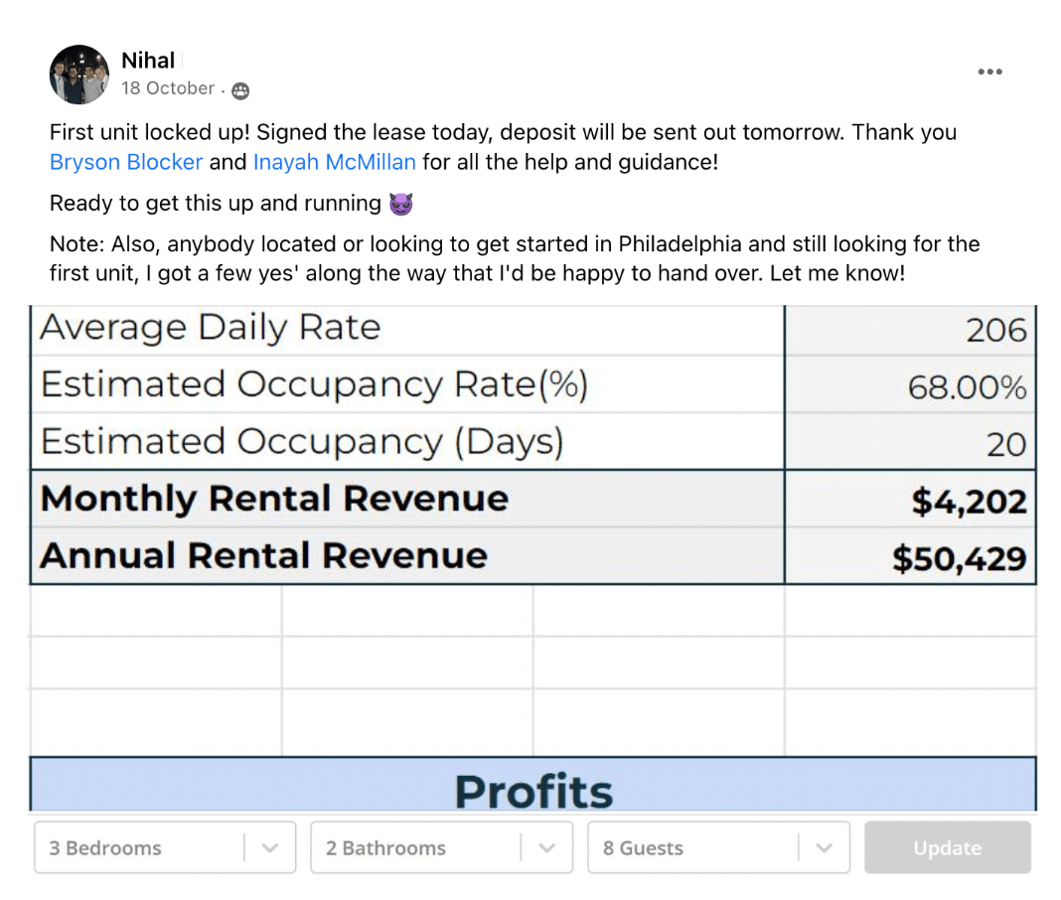Click the Profits section header
This screenshot has height=900, width=1061.
[x=533, y=790]
